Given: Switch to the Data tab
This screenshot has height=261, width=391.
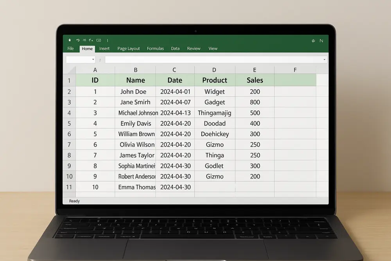Looking at the screenshot, I should pyautogui.click(x=175, y=49).
